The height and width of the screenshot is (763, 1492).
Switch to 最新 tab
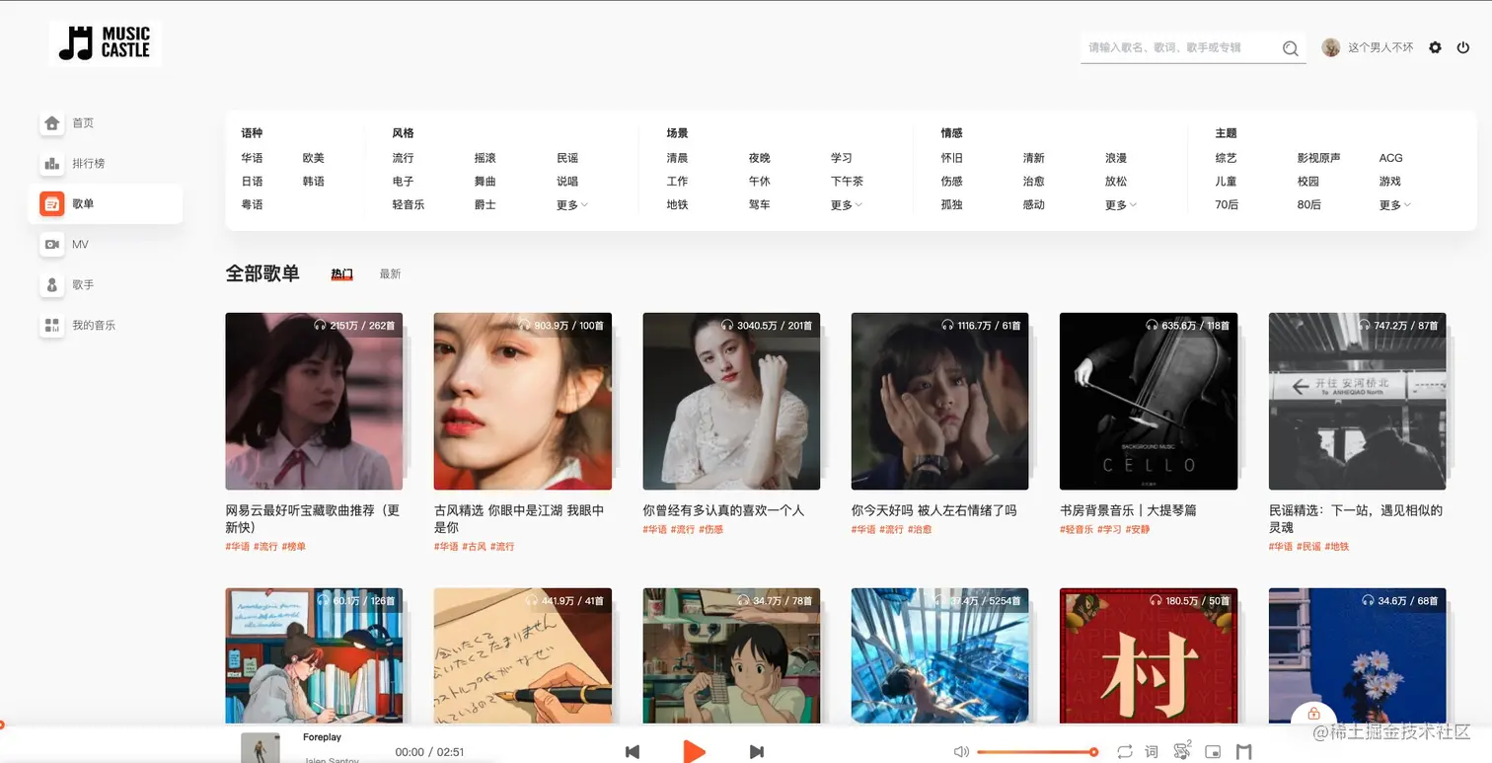pos(390,273)
